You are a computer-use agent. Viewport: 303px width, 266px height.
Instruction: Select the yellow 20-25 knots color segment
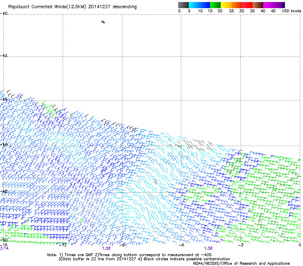click(x=226, y=5)
